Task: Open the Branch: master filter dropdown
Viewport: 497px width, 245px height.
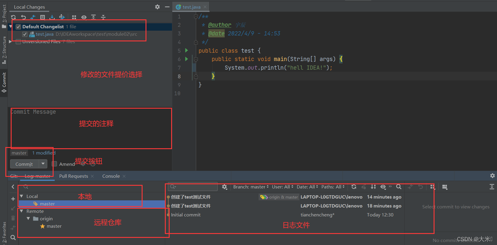Action: (x=251, y=187)
